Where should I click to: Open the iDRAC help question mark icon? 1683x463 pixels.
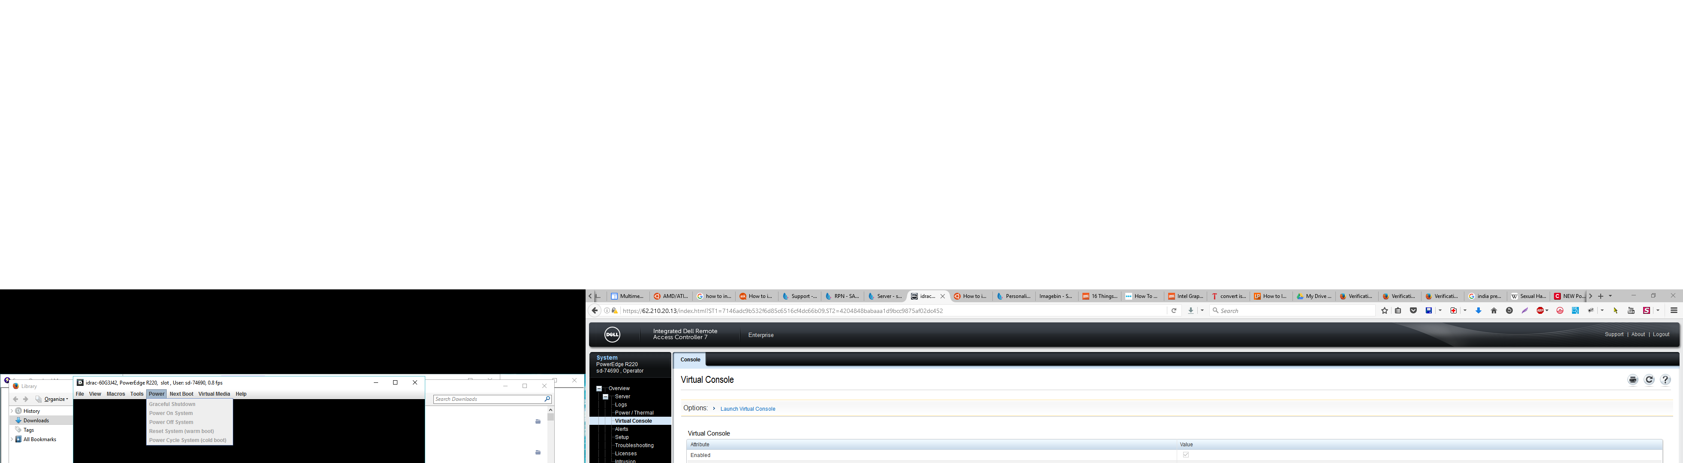1665,380
